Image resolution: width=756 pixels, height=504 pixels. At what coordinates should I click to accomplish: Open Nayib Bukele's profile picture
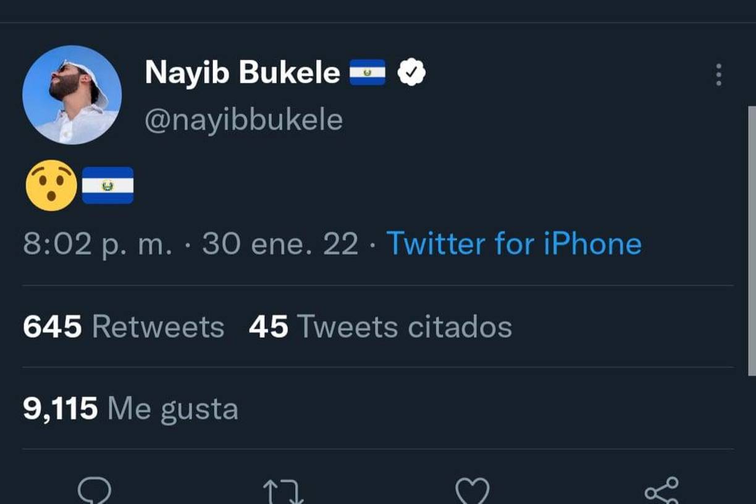72,94
